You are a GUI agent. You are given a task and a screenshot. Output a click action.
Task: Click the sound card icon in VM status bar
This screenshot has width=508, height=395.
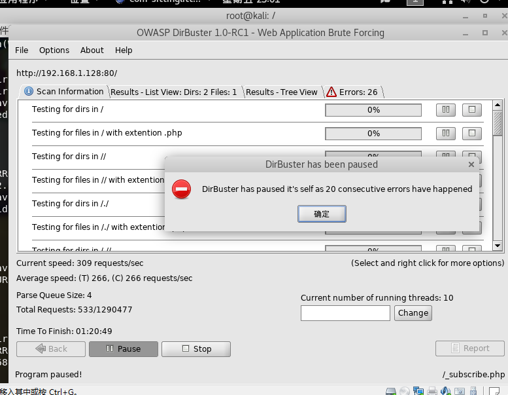click(x=446, y=391)
